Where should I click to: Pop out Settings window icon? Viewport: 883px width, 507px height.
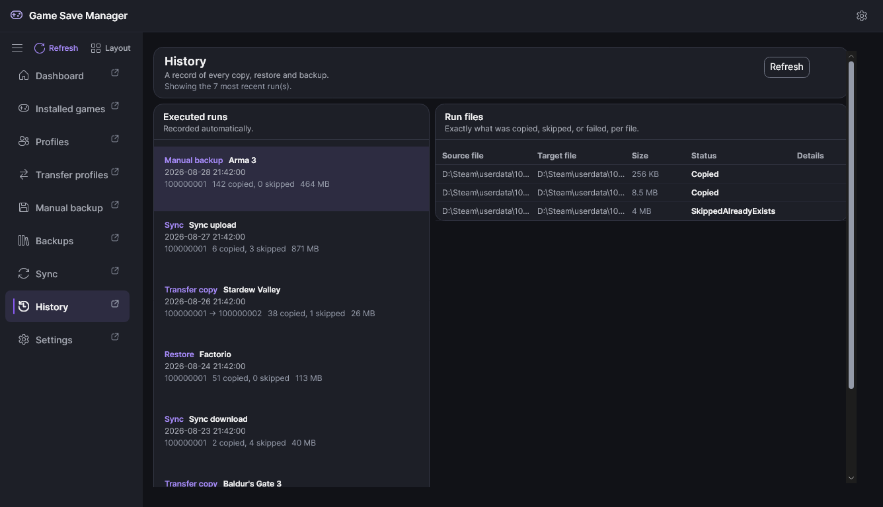coord(115,337)
